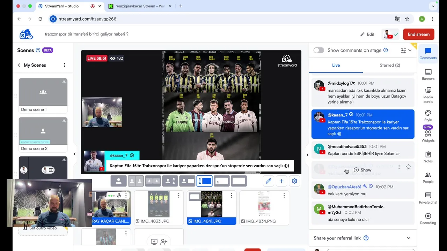Select the news person-plus-screen layout
447x251 pixels.
[x=187, y=181]
